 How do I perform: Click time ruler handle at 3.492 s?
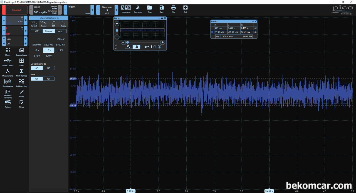point(269,191)
